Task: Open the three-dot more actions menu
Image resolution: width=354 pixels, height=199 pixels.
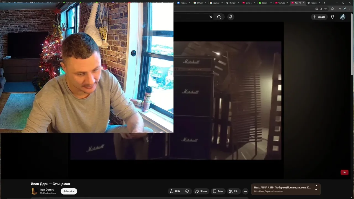Action: tap(245, 191)
